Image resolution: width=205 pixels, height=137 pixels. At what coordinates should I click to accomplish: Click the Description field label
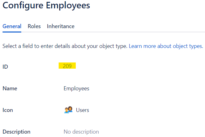16,132
